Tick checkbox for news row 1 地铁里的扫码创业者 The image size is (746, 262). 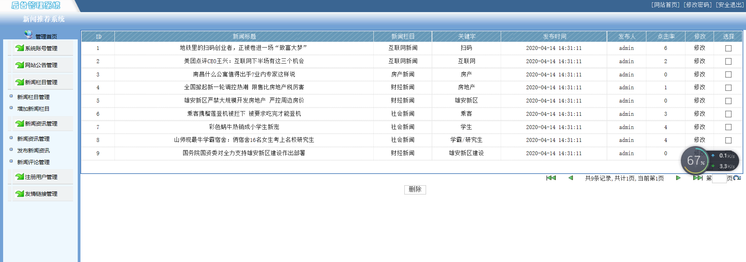coord(728,48)
